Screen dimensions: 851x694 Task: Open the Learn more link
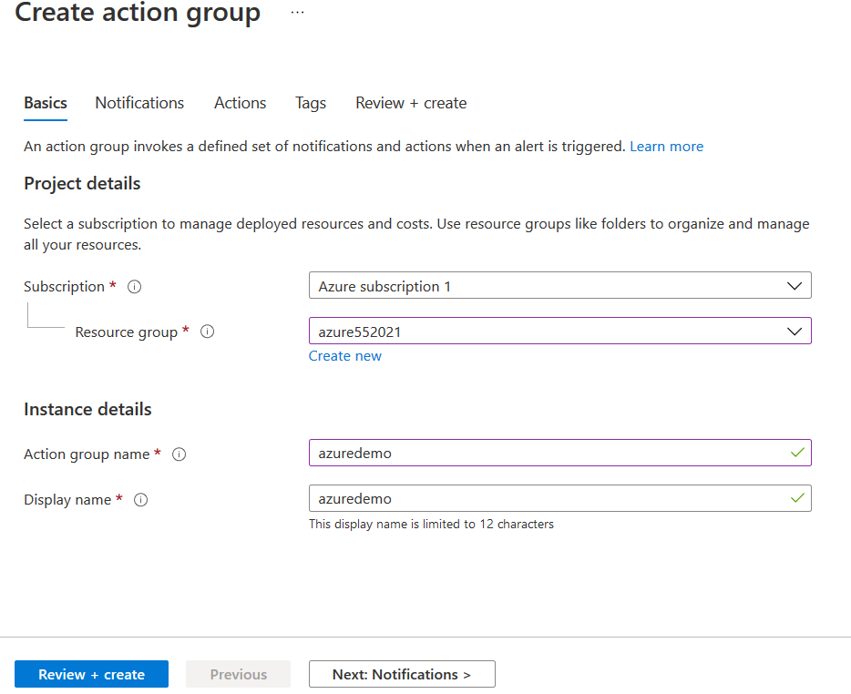(x=666, y=147)
